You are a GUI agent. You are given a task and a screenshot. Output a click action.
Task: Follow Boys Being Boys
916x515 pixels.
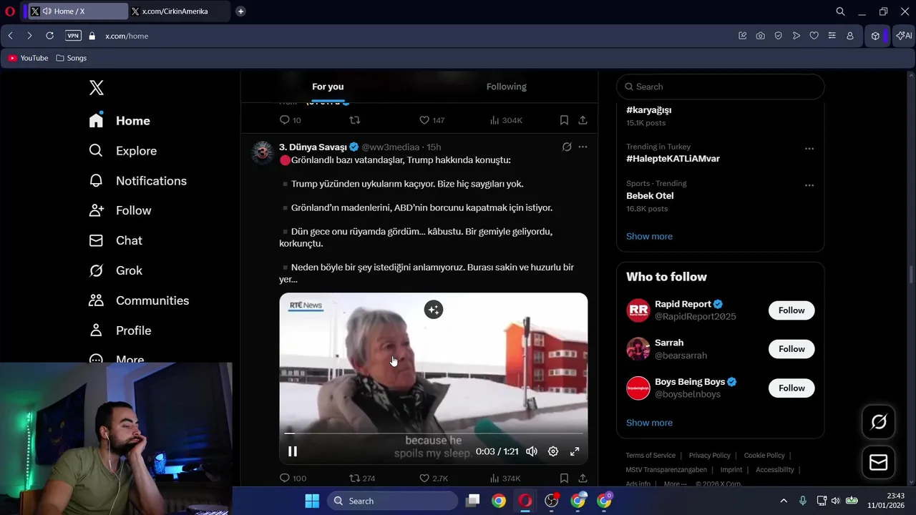click(791, 388)
